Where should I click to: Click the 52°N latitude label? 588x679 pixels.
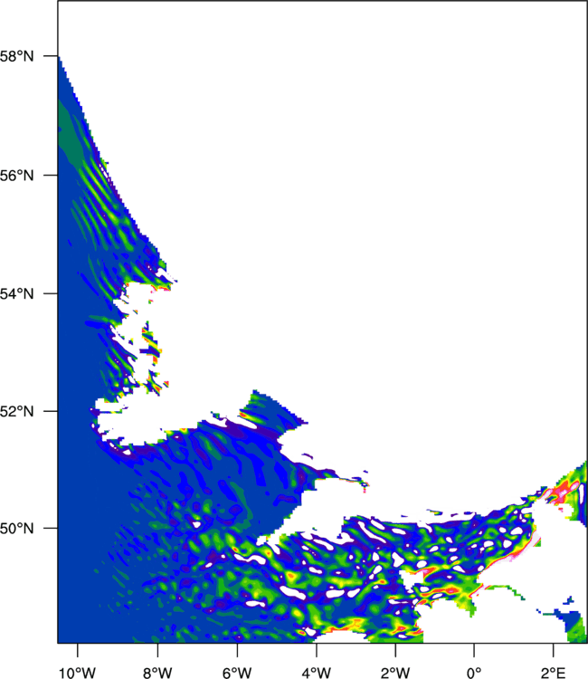tap(16, 411)
